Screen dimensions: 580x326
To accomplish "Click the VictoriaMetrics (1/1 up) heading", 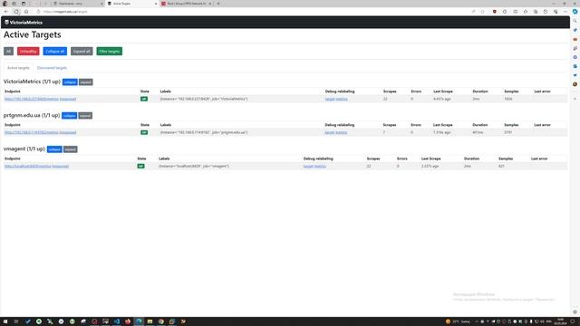I will (x=32, y=81).
